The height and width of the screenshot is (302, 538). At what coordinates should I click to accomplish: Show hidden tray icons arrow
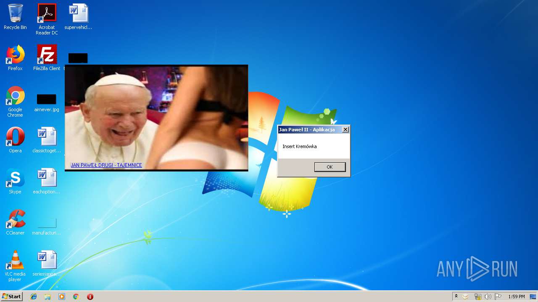point(456,297)
